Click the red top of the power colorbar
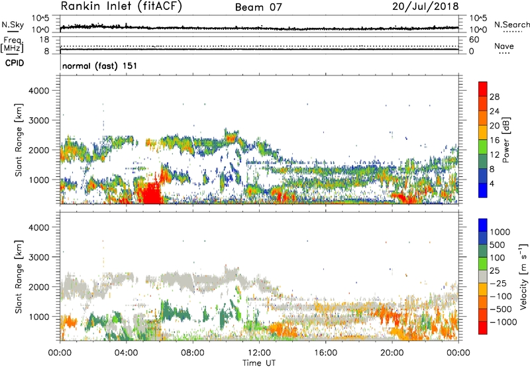The image size is (530, 367). point(483,89)
